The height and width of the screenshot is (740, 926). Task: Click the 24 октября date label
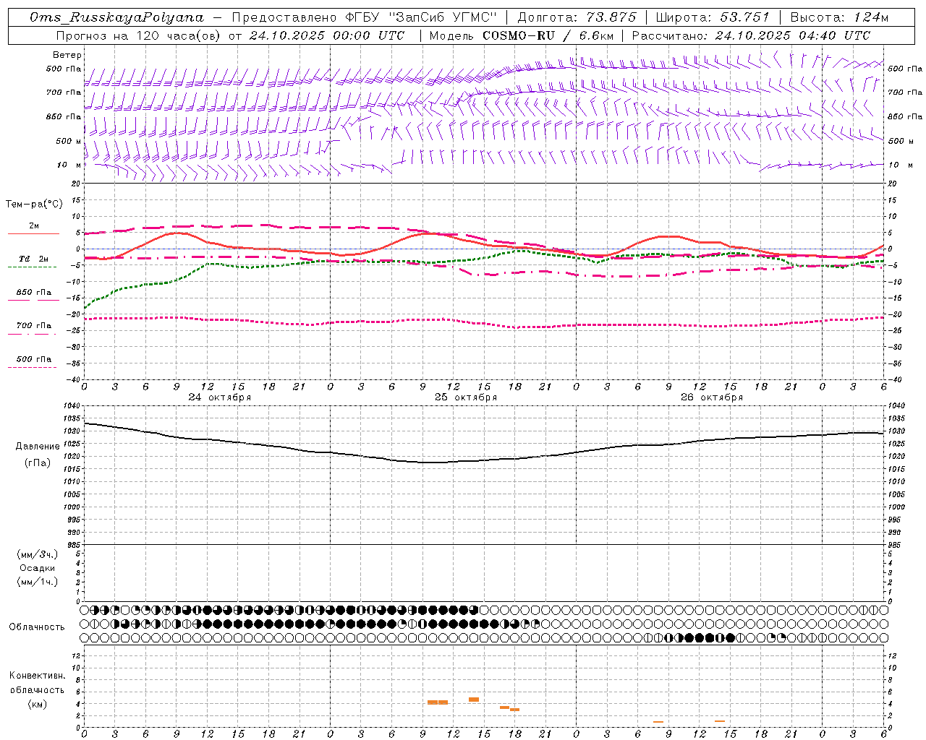(x=220, y=397)
